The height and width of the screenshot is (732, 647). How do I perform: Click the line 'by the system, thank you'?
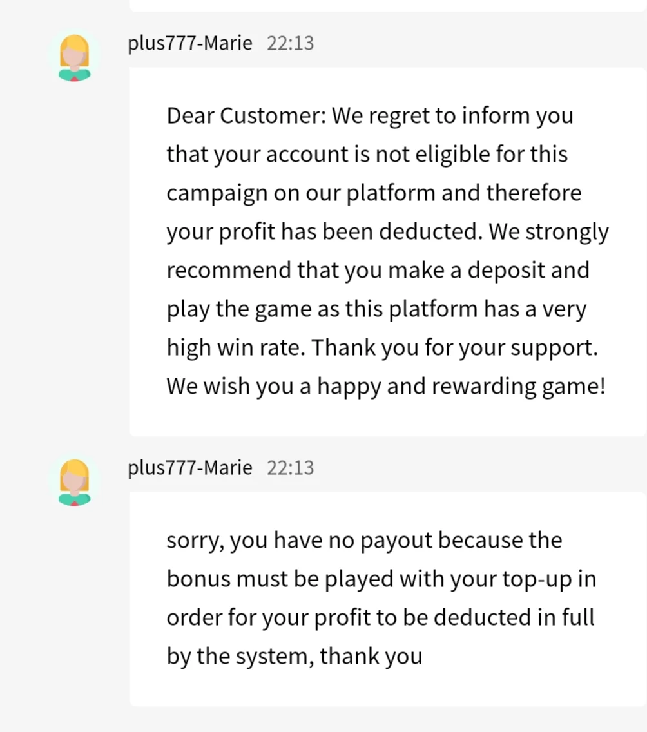[295, 657]
